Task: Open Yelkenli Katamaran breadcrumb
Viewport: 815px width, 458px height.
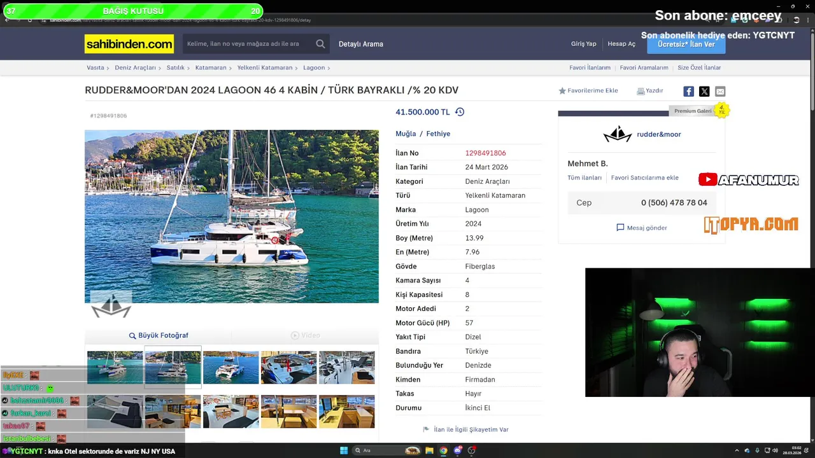Action: 265,67
